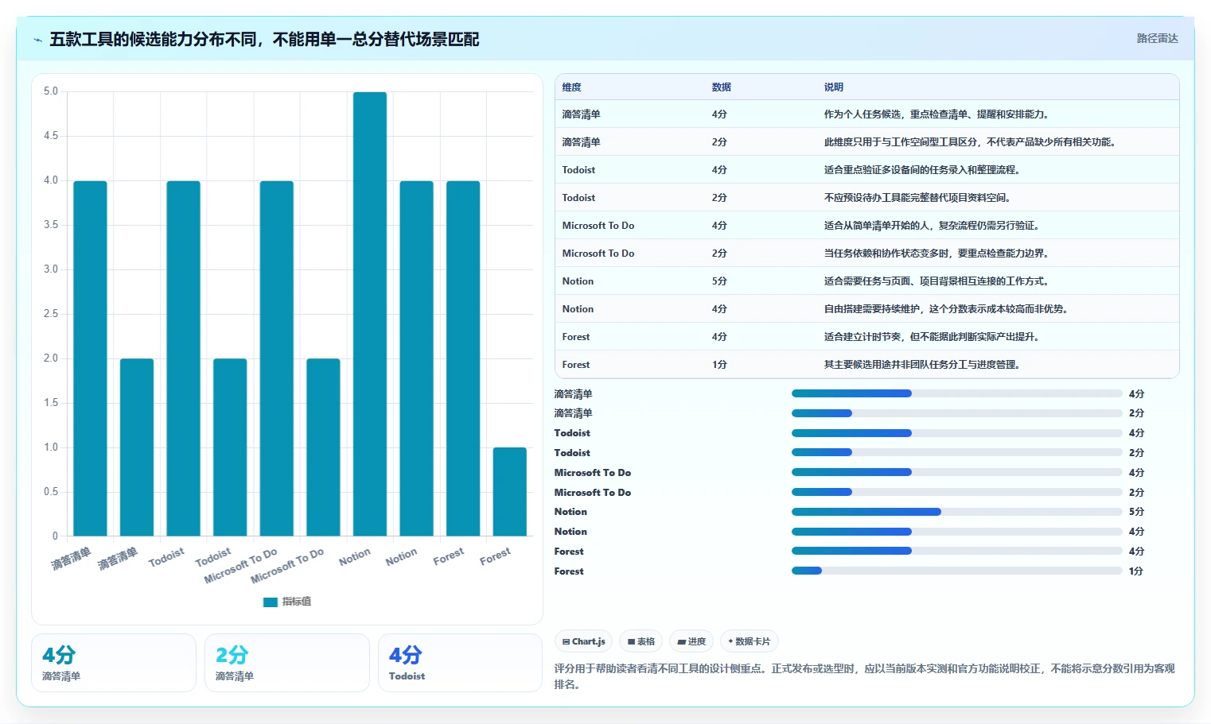
Task: Click the 5.0 tick on the y-axis
Action: [51, 91]
